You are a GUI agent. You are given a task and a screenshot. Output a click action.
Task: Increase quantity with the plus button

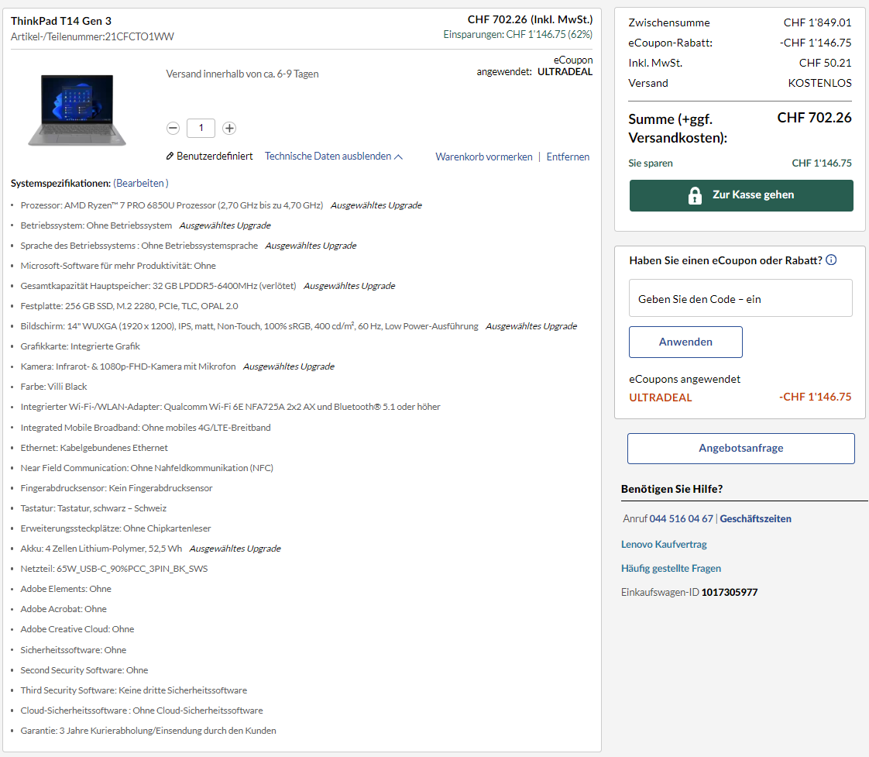[229, 128]
